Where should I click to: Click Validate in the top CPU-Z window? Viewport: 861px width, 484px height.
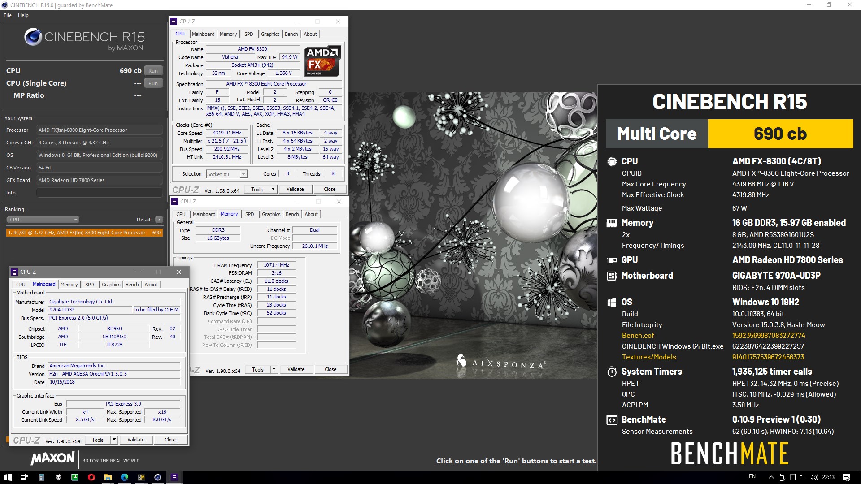point(295,189)
